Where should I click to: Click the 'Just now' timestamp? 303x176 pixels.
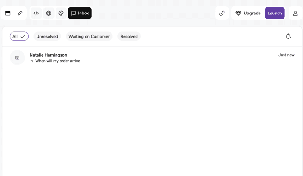coord(286,55)
